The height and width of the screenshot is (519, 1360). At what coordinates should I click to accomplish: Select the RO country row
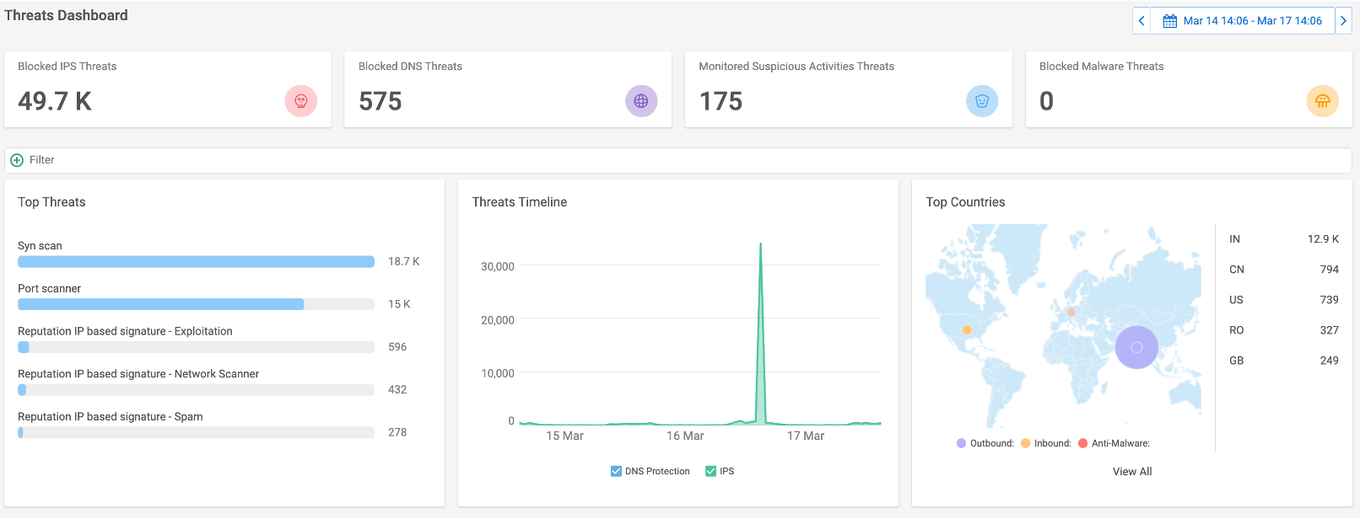[x=1283, y=330]
